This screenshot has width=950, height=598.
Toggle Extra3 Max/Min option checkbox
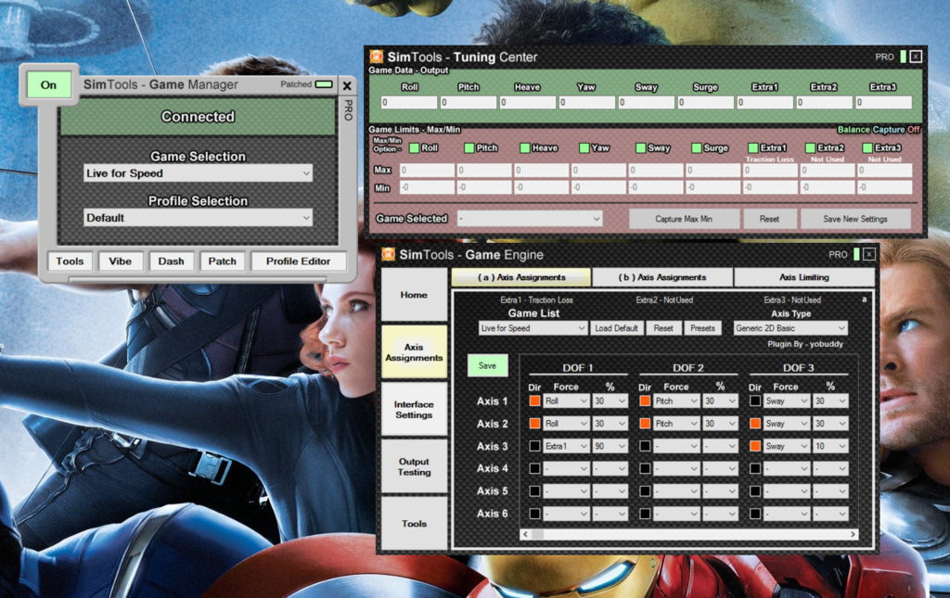pos(867,147)
